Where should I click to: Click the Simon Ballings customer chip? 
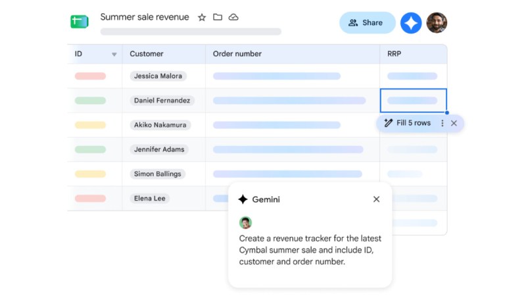coord(157,174)
